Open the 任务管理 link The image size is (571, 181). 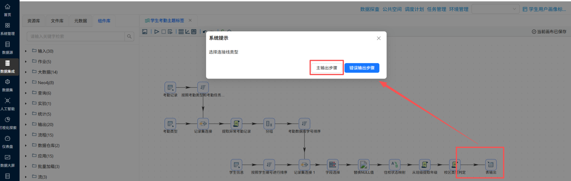click(437, 9)
